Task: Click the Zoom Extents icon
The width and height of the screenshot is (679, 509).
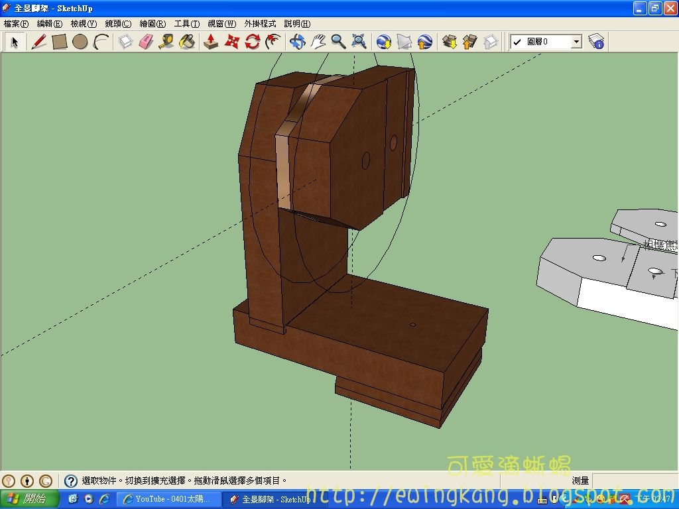Action: [x=359, y=42]
